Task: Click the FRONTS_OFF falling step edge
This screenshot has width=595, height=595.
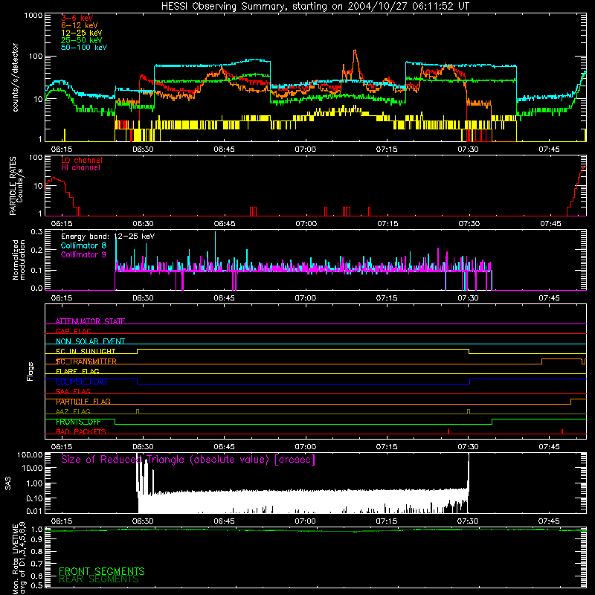Action: [x=115, y=422]
